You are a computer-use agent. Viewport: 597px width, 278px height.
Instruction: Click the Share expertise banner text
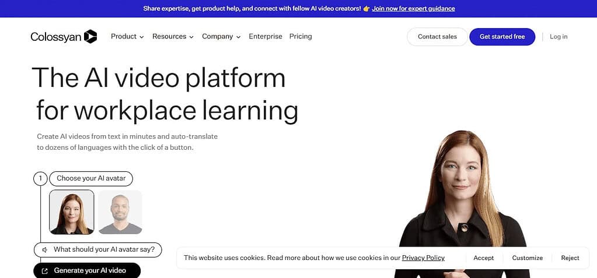click(x=252, y=8)
